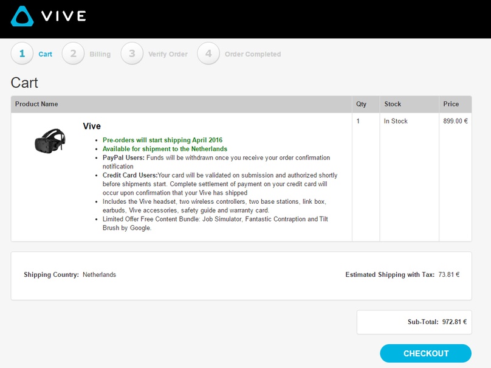Click 'Limited Offer Free Content Bundle' bullet
This screenshot has height=368, width=491.
click(215, 223)
